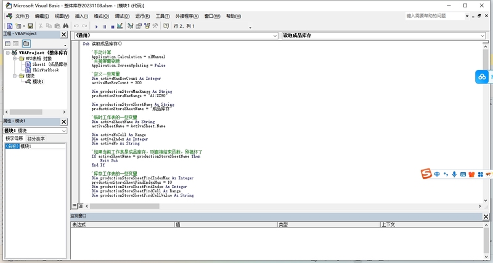
Task: Click the Redo arrow icon
Action: (x=84, y=26)
